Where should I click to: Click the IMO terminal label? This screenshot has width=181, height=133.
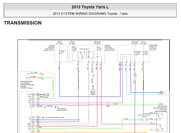pos(30,101)
